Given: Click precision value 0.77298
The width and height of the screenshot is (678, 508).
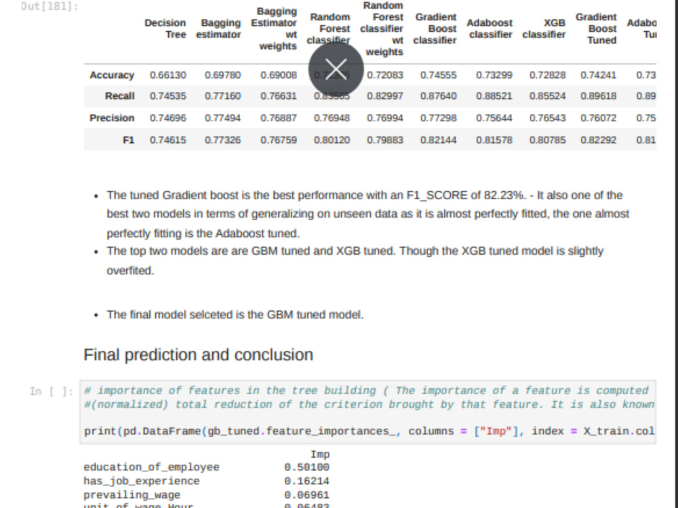Looking at the screenshot, I should pos(439,118).
